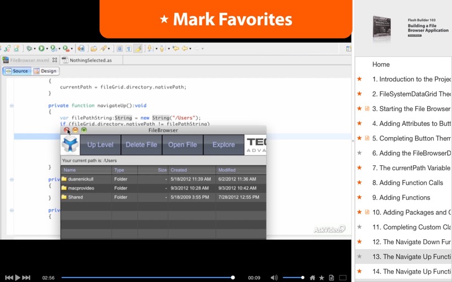
Task: Click the Run External Tools icon
Action: pos(66,49)
